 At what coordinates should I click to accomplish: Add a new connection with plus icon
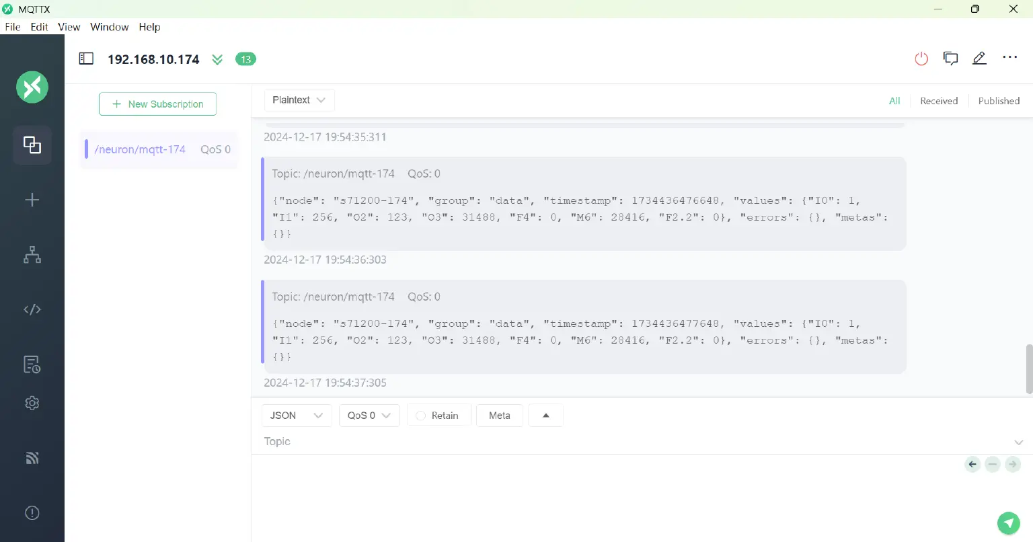tap(32, 200)
